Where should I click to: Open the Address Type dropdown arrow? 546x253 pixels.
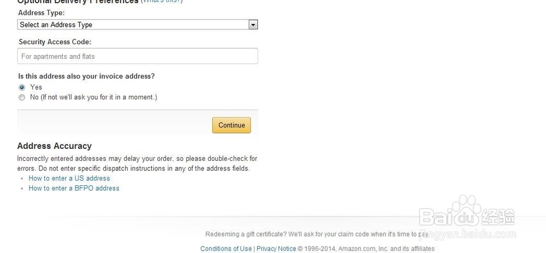(x=253, y=25)
